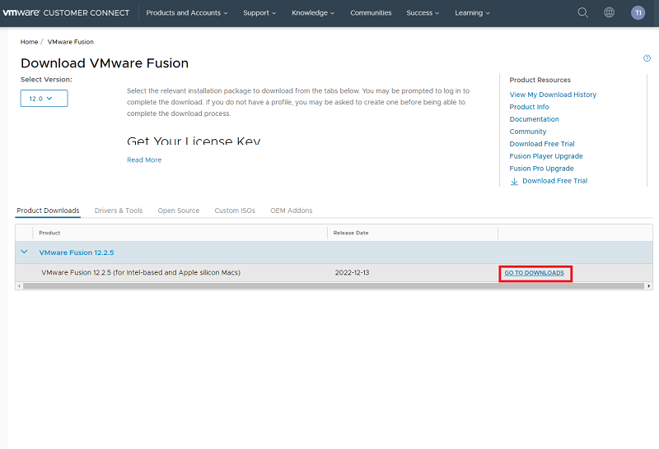Click the Download VMware Fusion heading

click(x=105, y=63)
